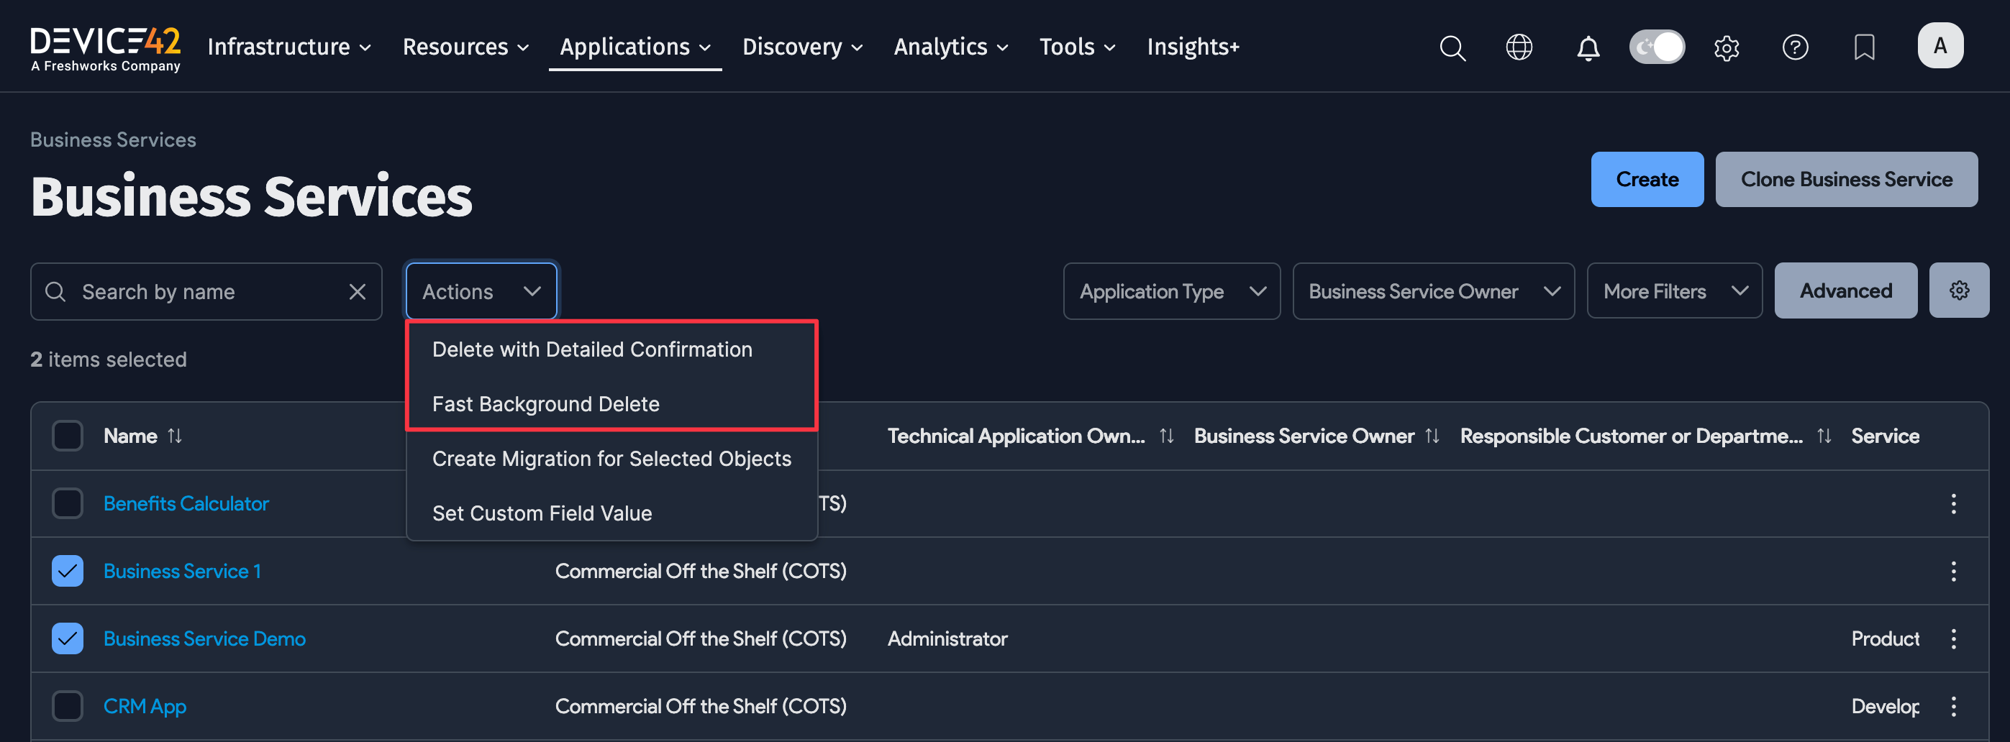Open the bookmarks icon
Viewport: 2010px width, 742px height.
click(x=1863, y=47)
